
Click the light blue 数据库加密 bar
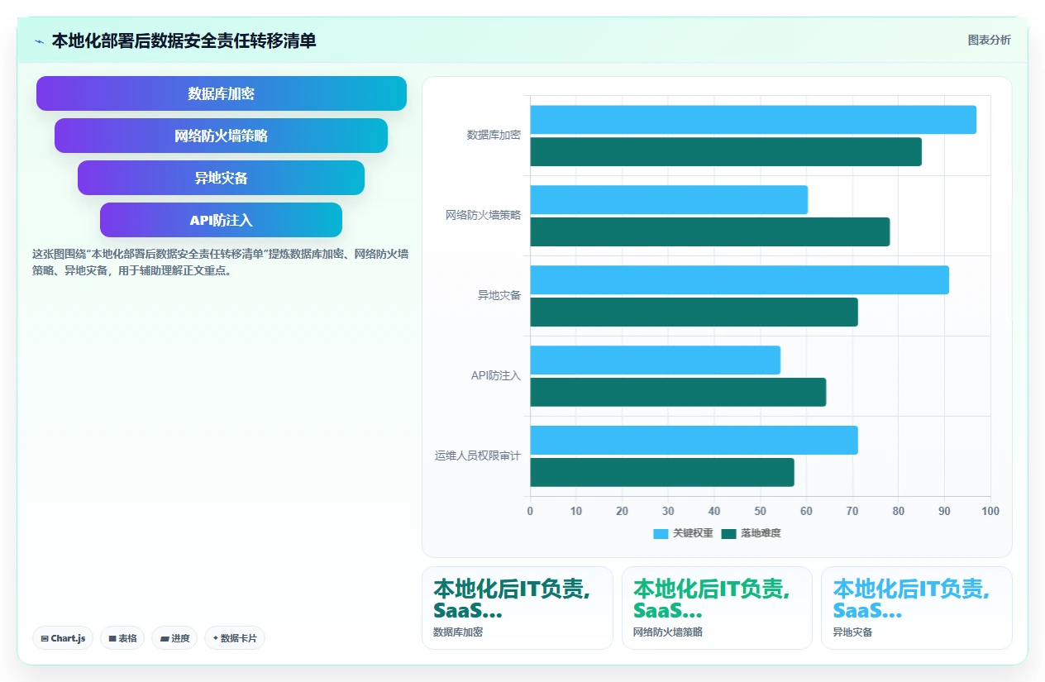pyautogui.click(x=753, y=120)
